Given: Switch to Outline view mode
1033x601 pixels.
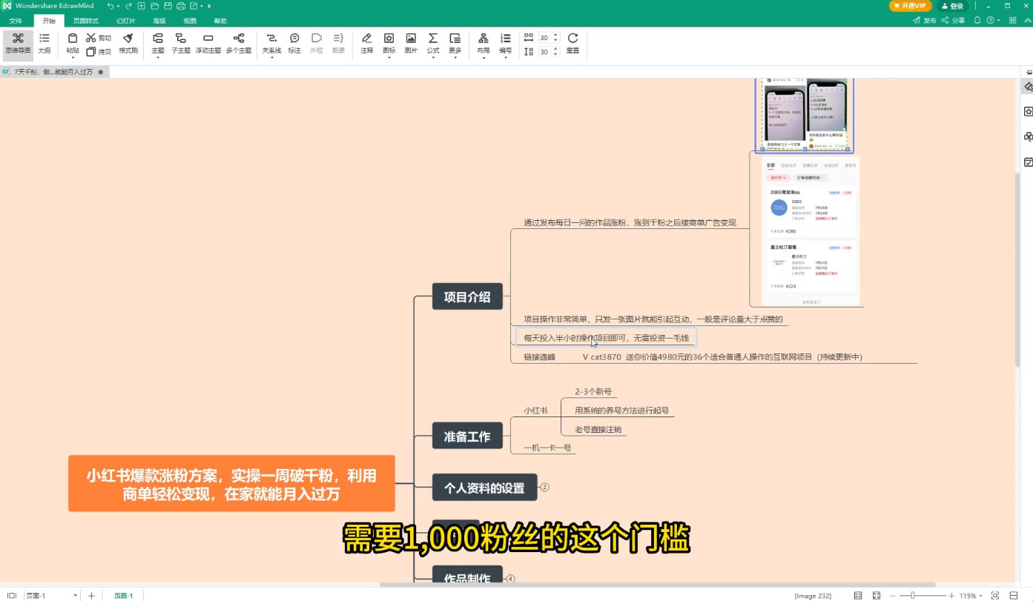Looking at the screenshot, I should coord(43,44).
